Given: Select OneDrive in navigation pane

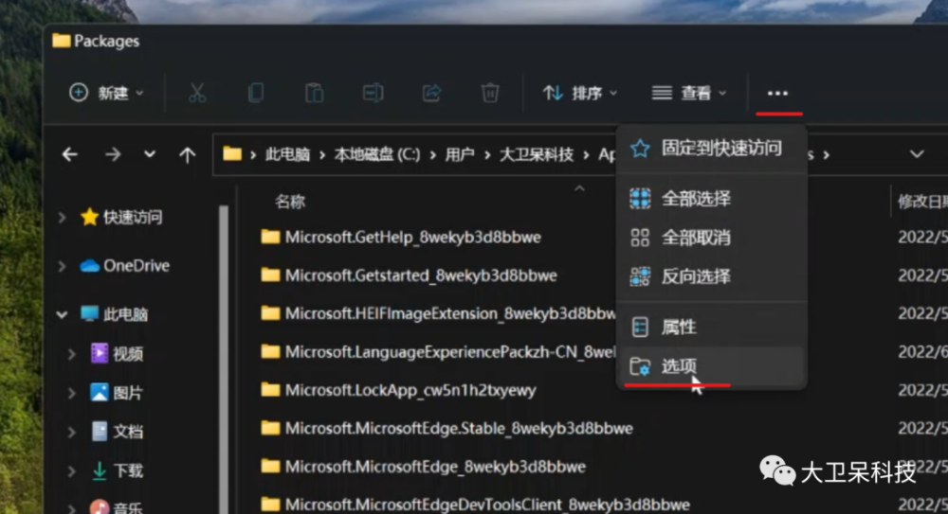Looking at the screenshot, I should pos(124,266).
